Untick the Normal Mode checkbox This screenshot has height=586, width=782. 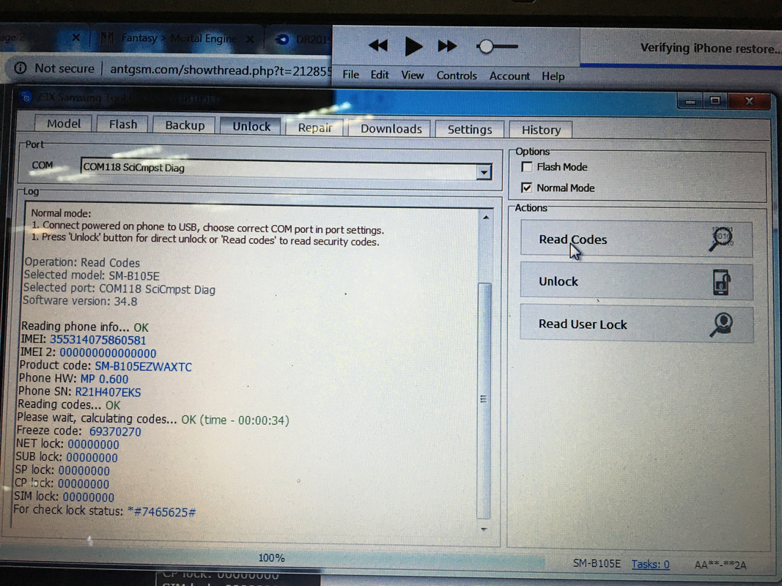[x=527, y=188]
